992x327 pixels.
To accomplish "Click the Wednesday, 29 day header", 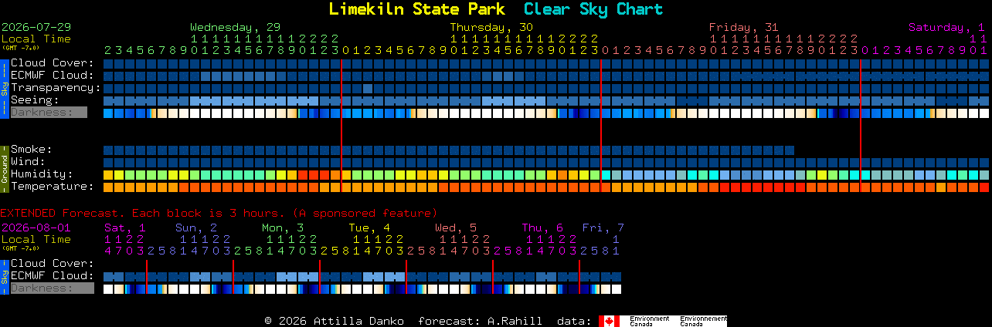I will 235,27.
